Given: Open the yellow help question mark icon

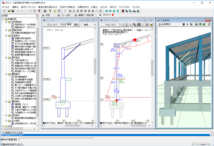Looking at the screenshot, I should pos(50,11).
